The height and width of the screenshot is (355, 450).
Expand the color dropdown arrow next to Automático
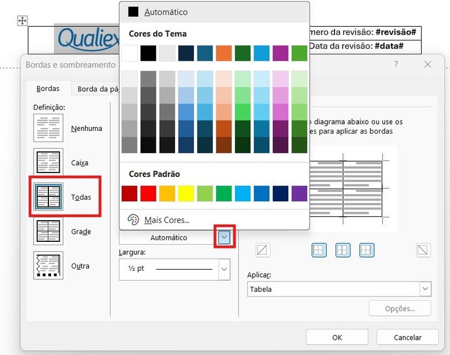[224, 237]
